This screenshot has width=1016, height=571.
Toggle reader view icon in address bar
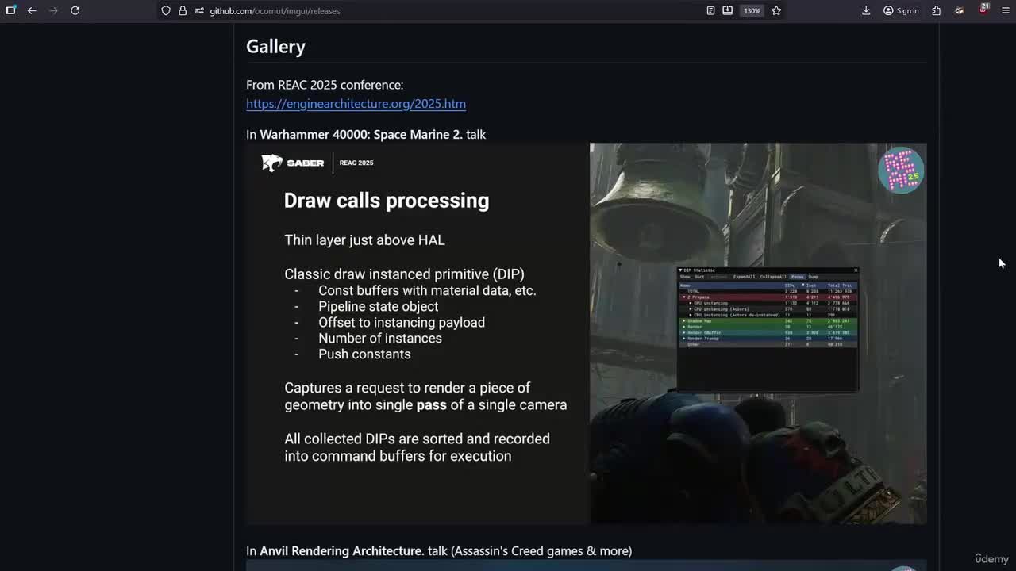710,10
